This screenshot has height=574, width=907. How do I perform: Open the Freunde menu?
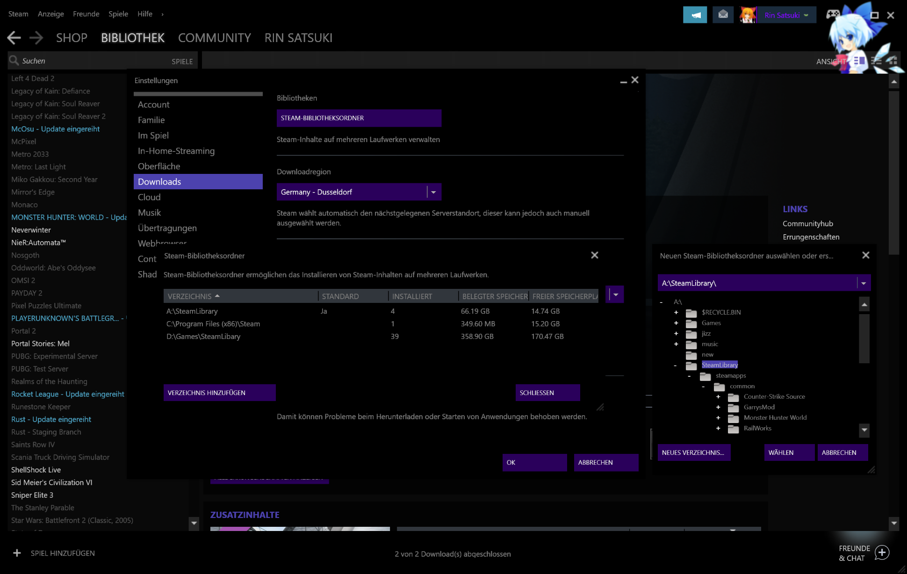click(86, 14)
